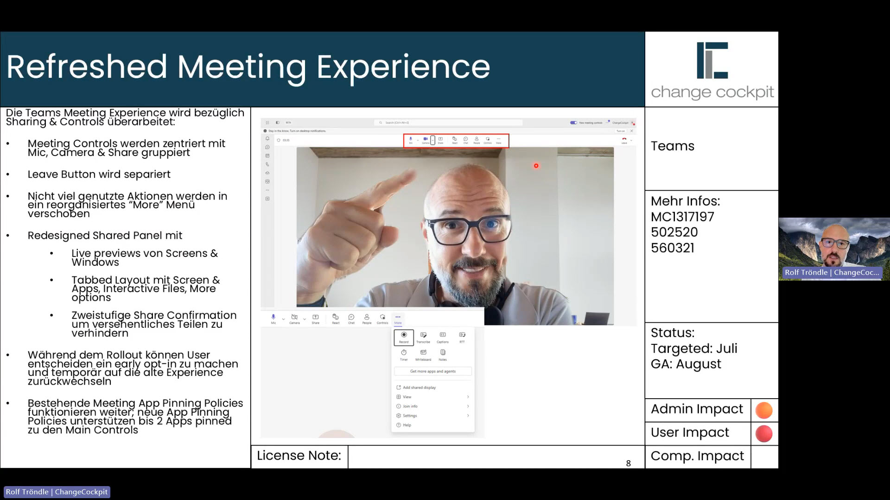Expand the Settings submenu
The image size is (890, 500).
[x=433, y=416]
